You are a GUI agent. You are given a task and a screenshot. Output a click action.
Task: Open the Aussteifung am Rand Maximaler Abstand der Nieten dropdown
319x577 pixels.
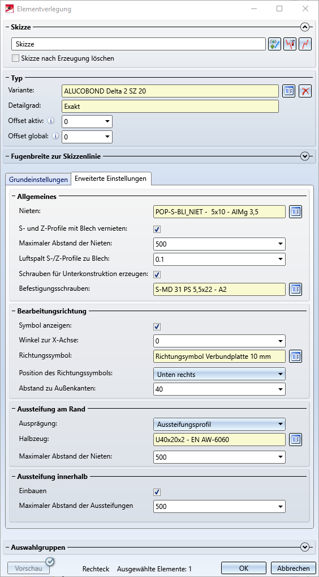coord(281,457)
